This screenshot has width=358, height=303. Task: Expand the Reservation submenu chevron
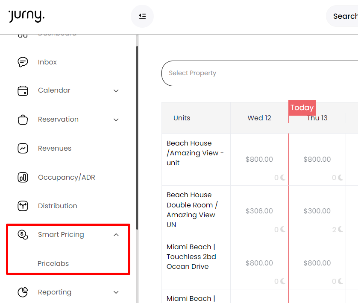click(116, 120)
